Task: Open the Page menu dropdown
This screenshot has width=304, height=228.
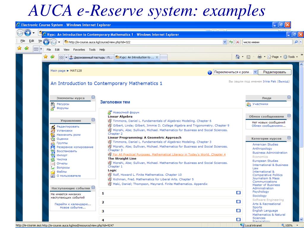Action: [x=274, y=57]
